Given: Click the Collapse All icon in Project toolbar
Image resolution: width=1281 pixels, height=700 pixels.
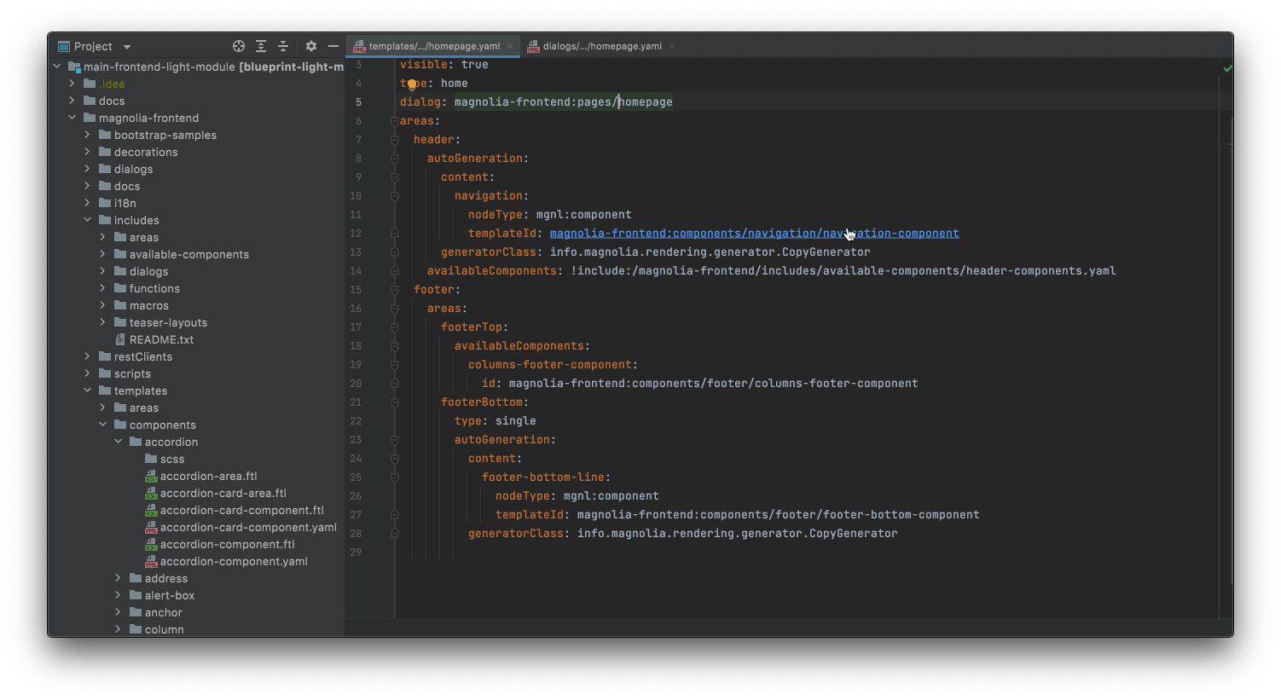Looking at the screenshot, I should 285,46.
